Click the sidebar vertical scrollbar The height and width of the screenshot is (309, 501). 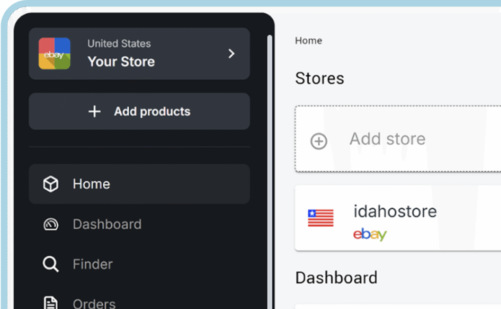pos(270,172)
